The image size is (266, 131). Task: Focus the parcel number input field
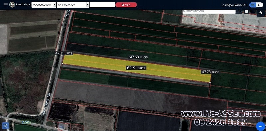[102, 5]
